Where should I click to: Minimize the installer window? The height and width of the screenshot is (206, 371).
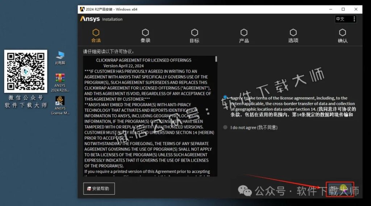pyautogui.click(x=330, y=9)
